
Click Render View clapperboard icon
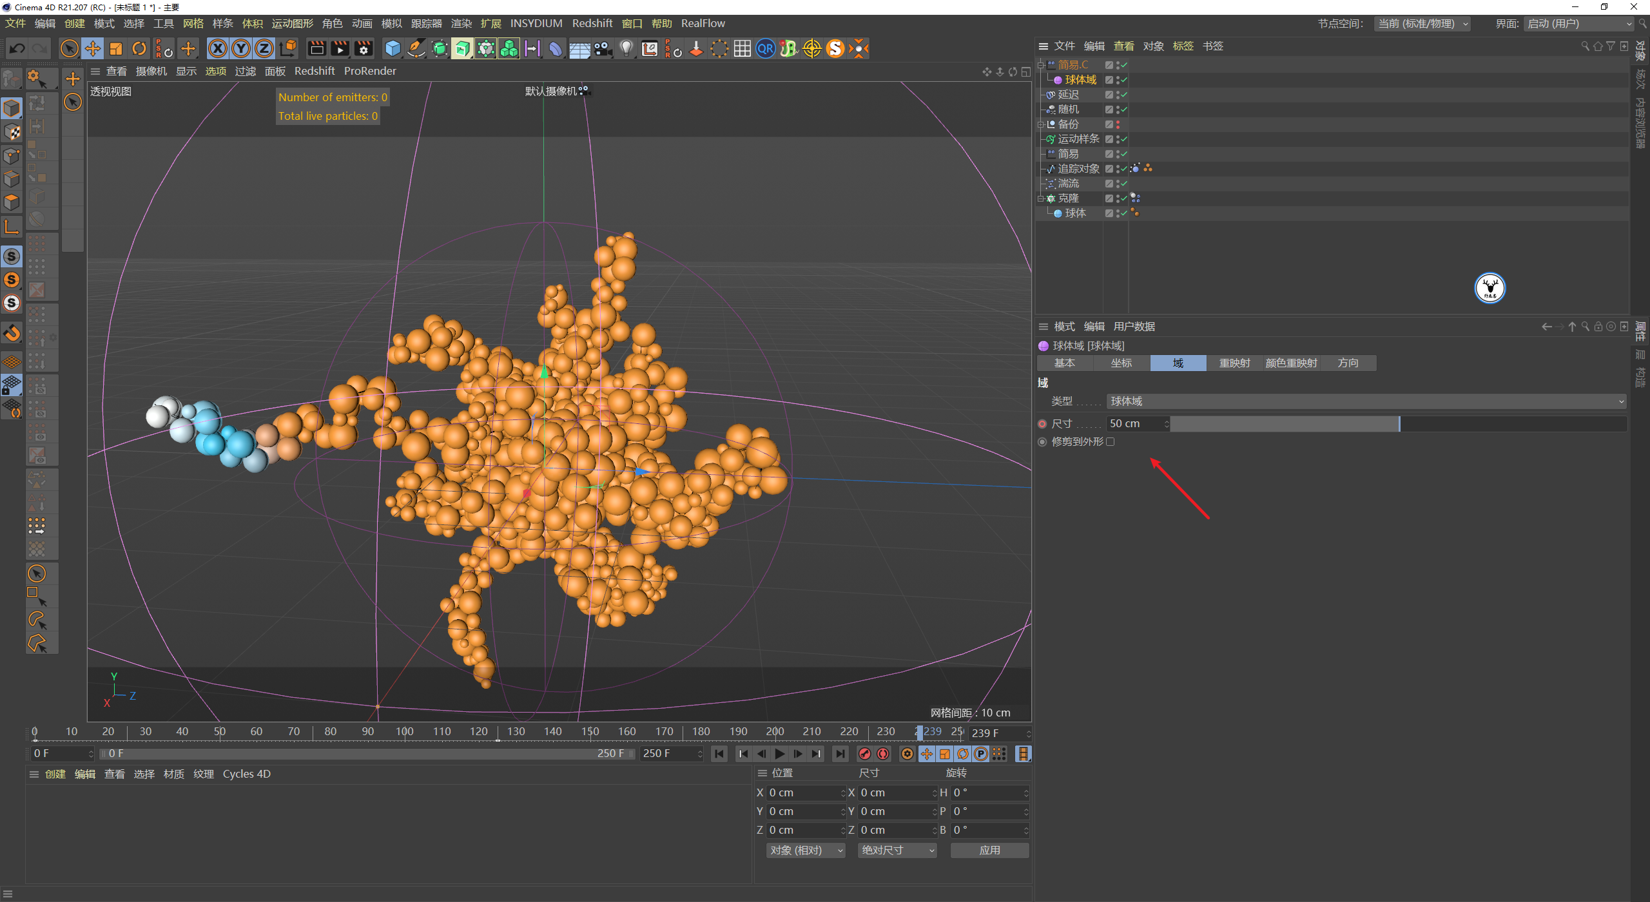click(316, 48)
